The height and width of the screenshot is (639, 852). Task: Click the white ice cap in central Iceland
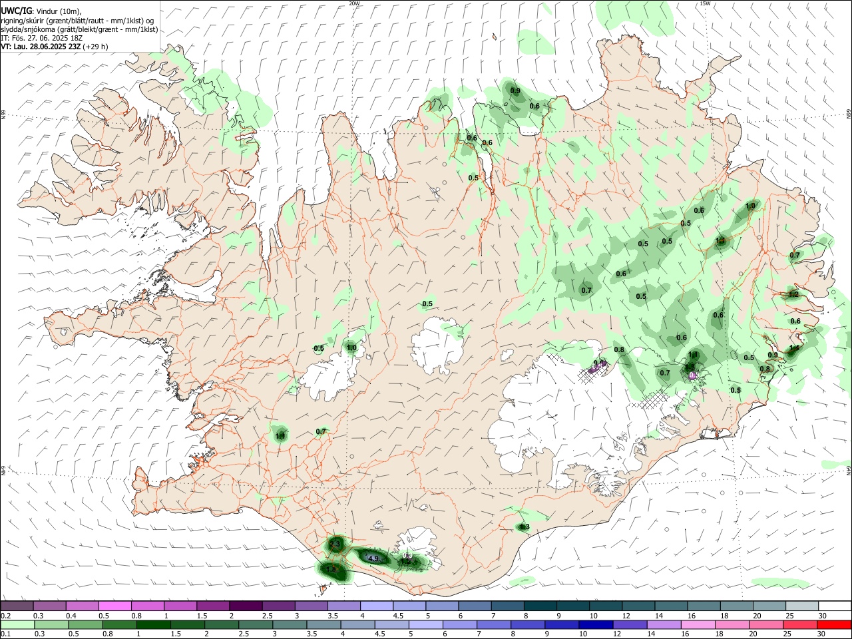(x=437, y=345)
